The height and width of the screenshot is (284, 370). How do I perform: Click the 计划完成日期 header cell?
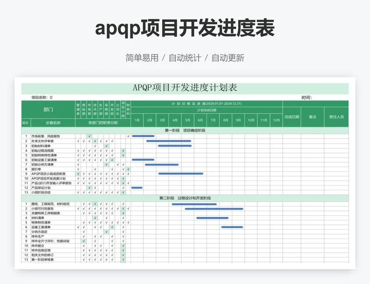pyautogui.click(x=207, y=110)
